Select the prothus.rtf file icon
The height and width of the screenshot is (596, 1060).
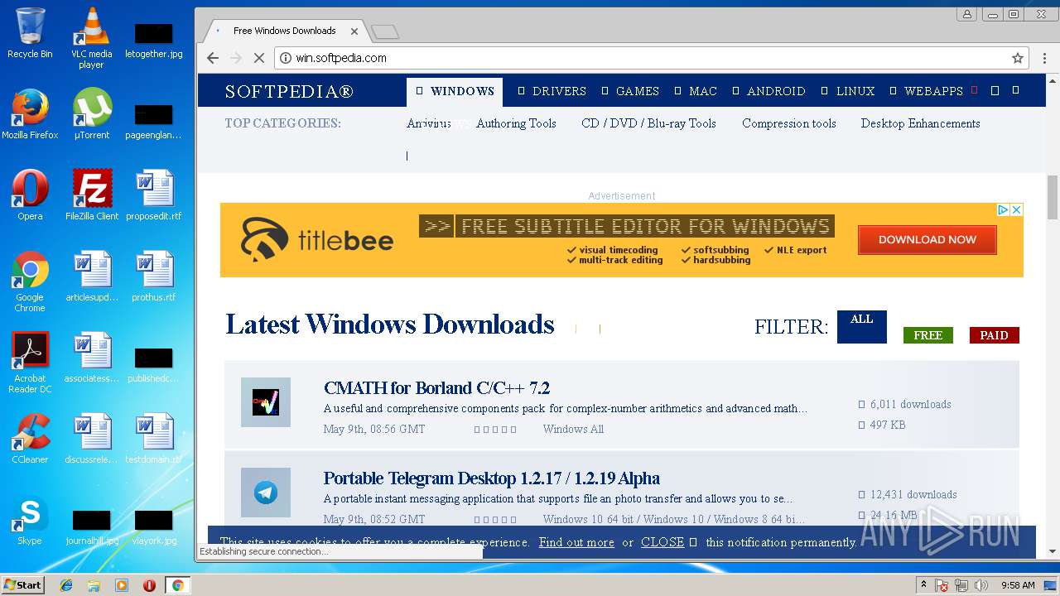click(153, 276)
